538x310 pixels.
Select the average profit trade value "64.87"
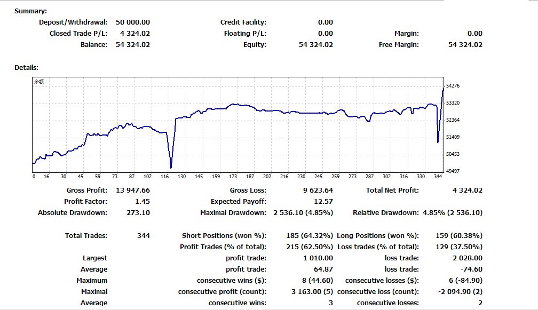point(323,269)
